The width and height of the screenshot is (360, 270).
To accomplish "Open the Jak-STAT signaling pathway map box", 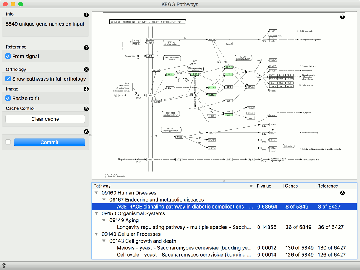I will 171,130.
